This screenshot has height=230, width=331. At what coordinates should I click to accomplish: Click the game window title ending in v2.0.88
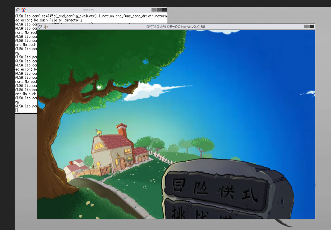(x=176, y=27)
